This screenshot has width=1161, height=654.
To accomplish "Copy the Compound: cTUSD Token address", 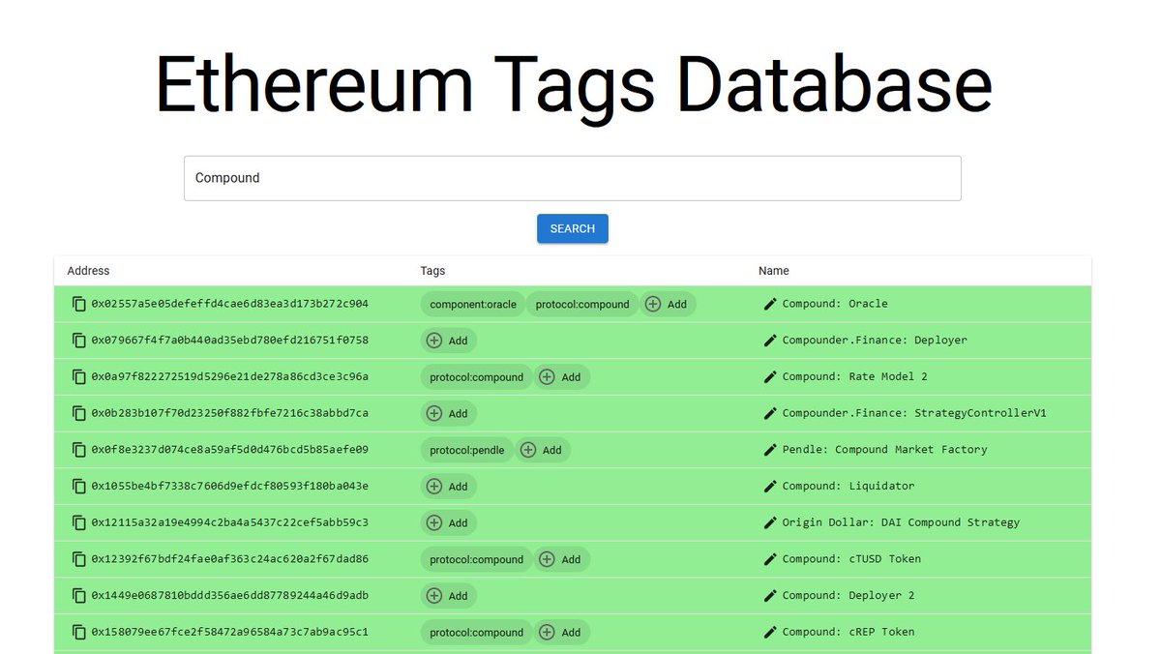I will (78, 559).
